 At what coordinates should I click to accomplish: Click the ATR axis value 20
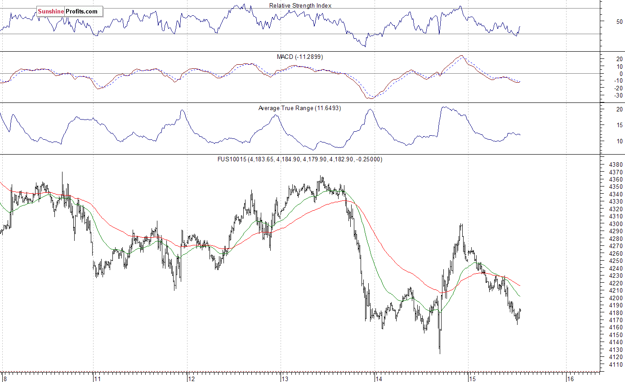click(x=619, y=109)
